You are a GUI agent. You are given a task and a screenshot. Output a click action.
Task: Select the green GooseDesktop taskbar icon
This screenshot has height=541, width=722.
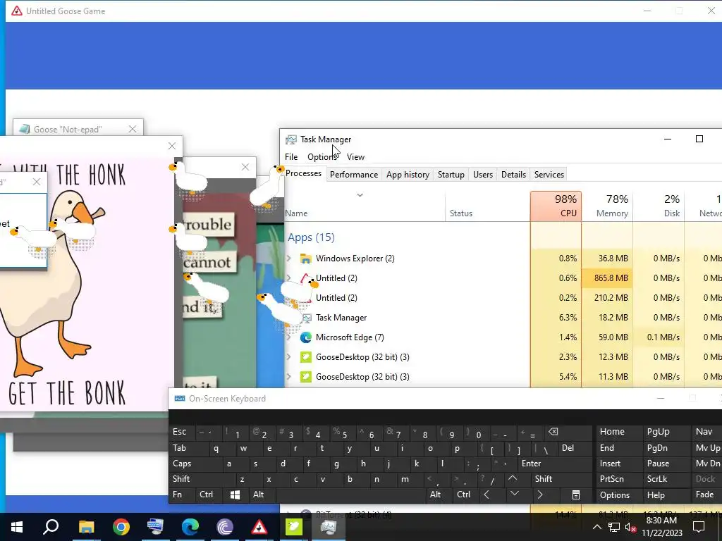pyautogui.click(x=294, y=527)
